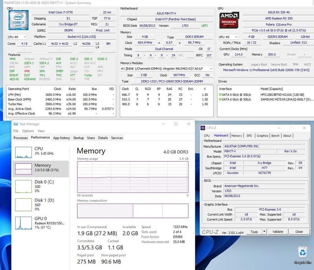The width and height of the screenshot is (314, 270).
Task: Open the View menu in Task Manager
Action: pyautogui.click(x=41, y=131)
